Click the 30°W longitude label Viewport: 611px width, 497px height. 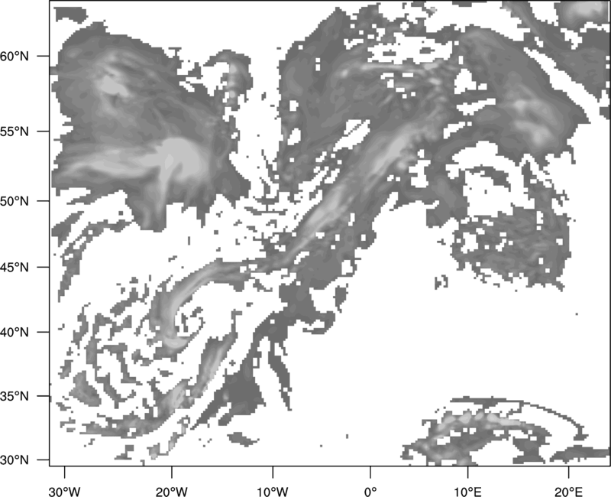tap(65, 492)
